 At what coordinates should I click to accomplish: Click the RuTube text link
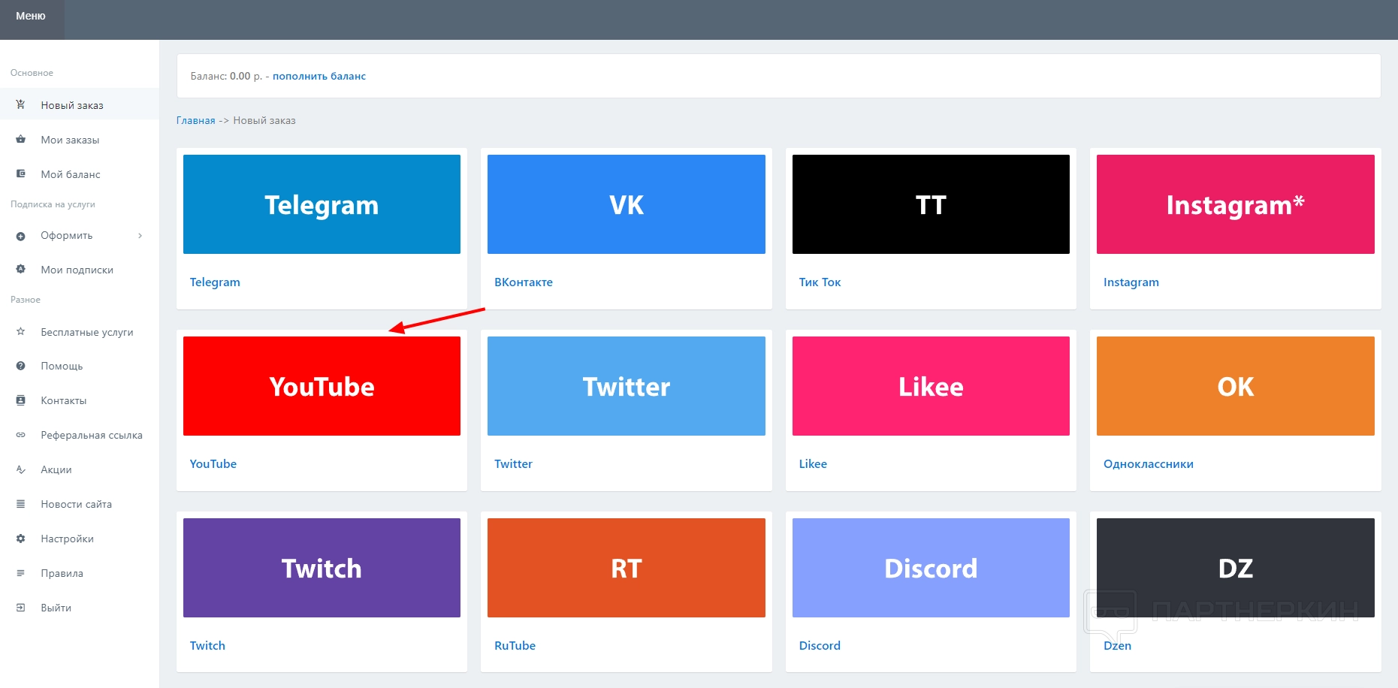point(515,646)
